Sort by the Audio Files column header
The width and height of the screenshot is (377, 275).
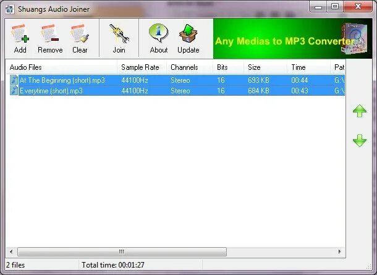pyautogui.click(x=62, y=67)
